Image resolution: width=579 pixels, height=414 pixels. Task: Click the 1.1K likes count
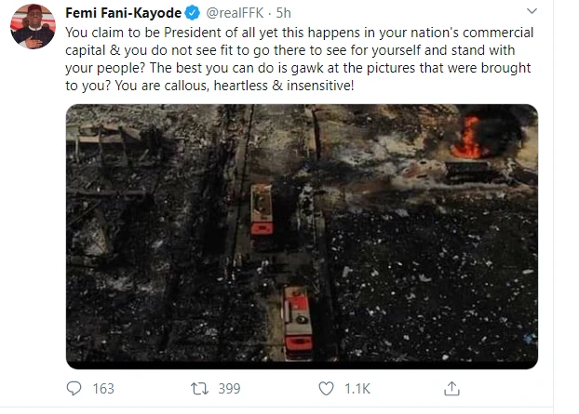click(x=357, y=389)
